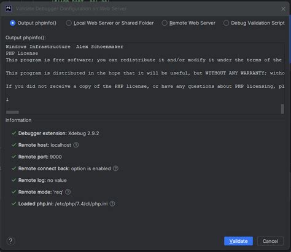Pick the Debug Validation Script option
The image size is (291, 252).
tap(254, 23)
